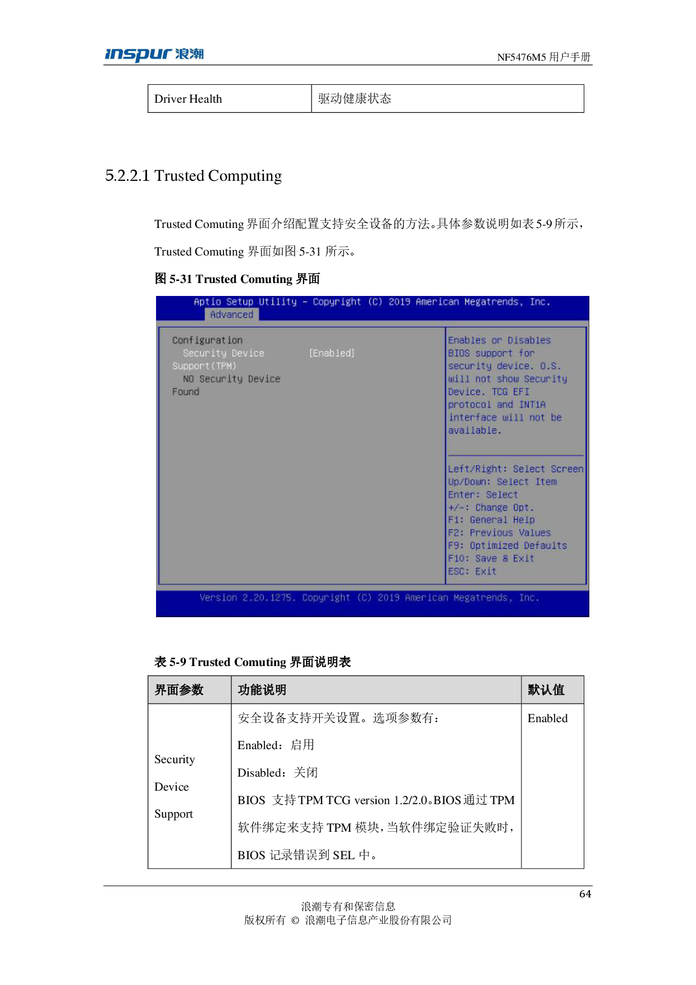Open the [Enabled] value option
696x985 pixels.
[331, 353]
